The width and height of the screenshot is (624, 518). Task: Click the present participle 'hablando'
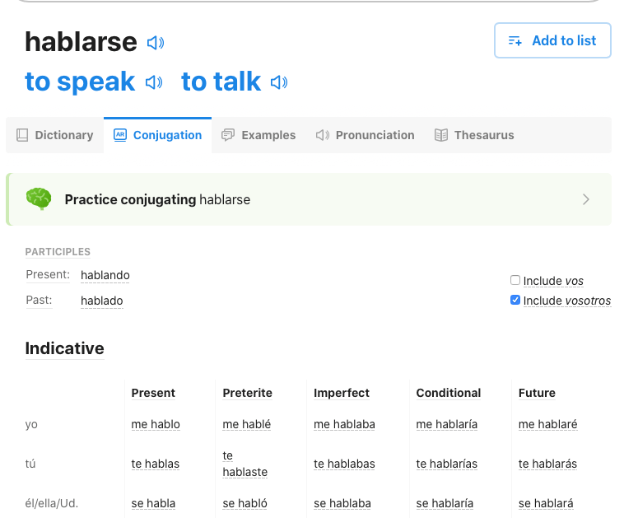tap(105, 275)
